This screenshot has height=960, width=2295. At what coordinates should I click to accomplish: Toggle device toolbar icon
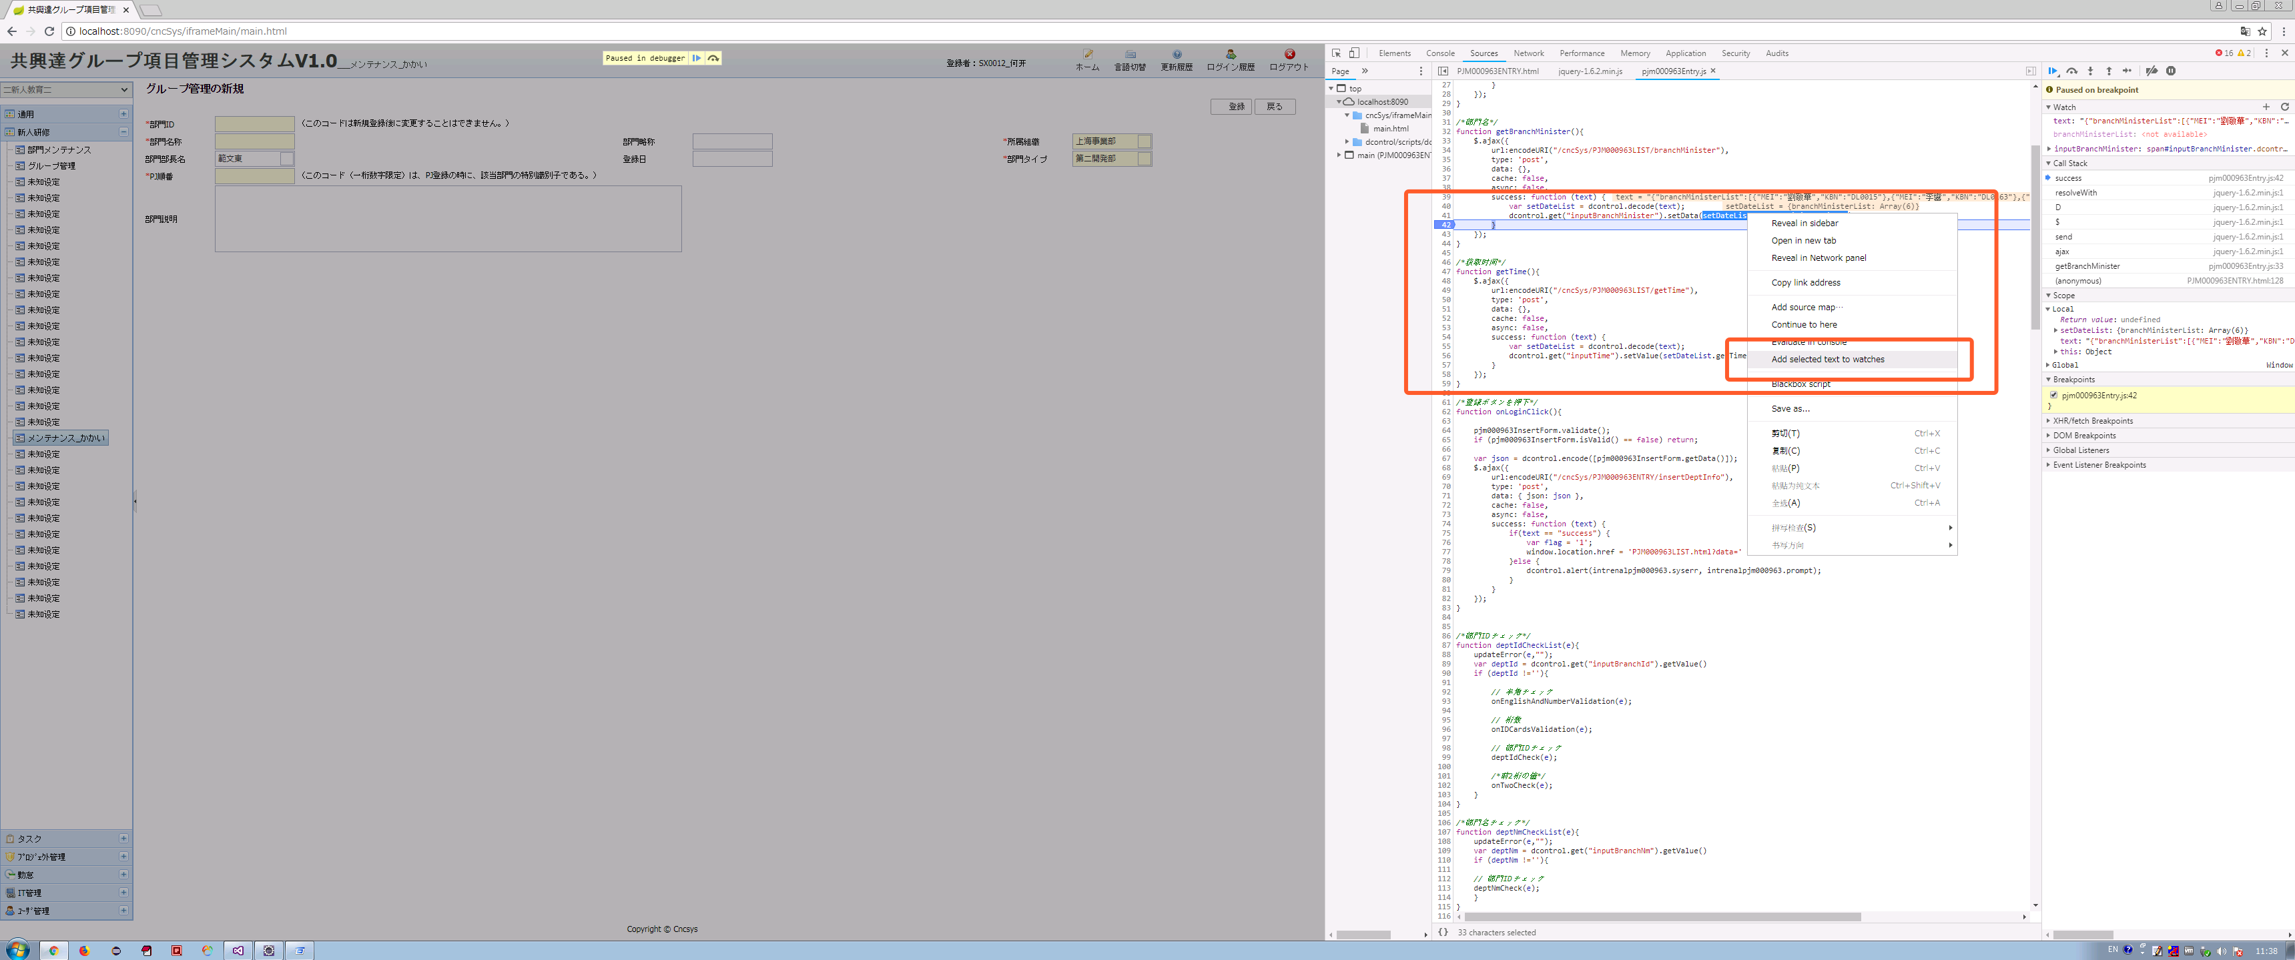click(1354, 53)
